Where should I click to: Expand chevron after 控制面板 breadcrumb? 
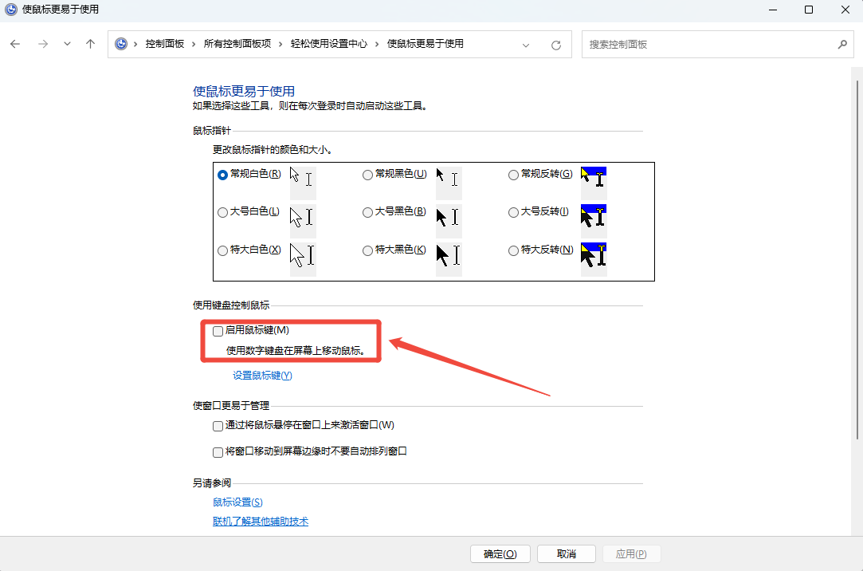click(x=194, y=45)
